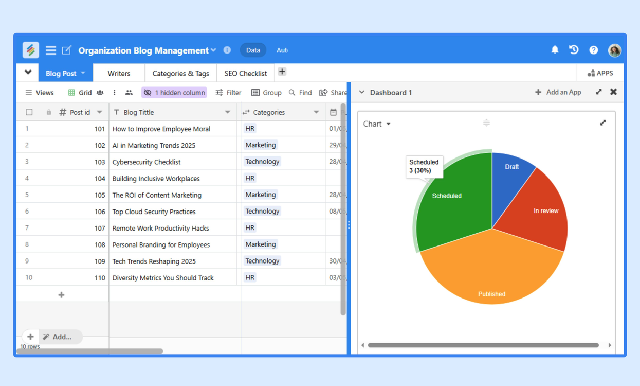Click the Marketing tag in row 105
Screen dimensions: 640x386
click(261, 195)
